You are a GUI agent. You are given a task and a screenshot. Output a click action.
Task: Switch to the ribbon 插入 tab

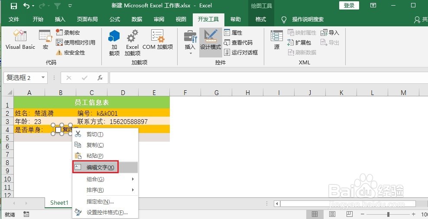60,19
